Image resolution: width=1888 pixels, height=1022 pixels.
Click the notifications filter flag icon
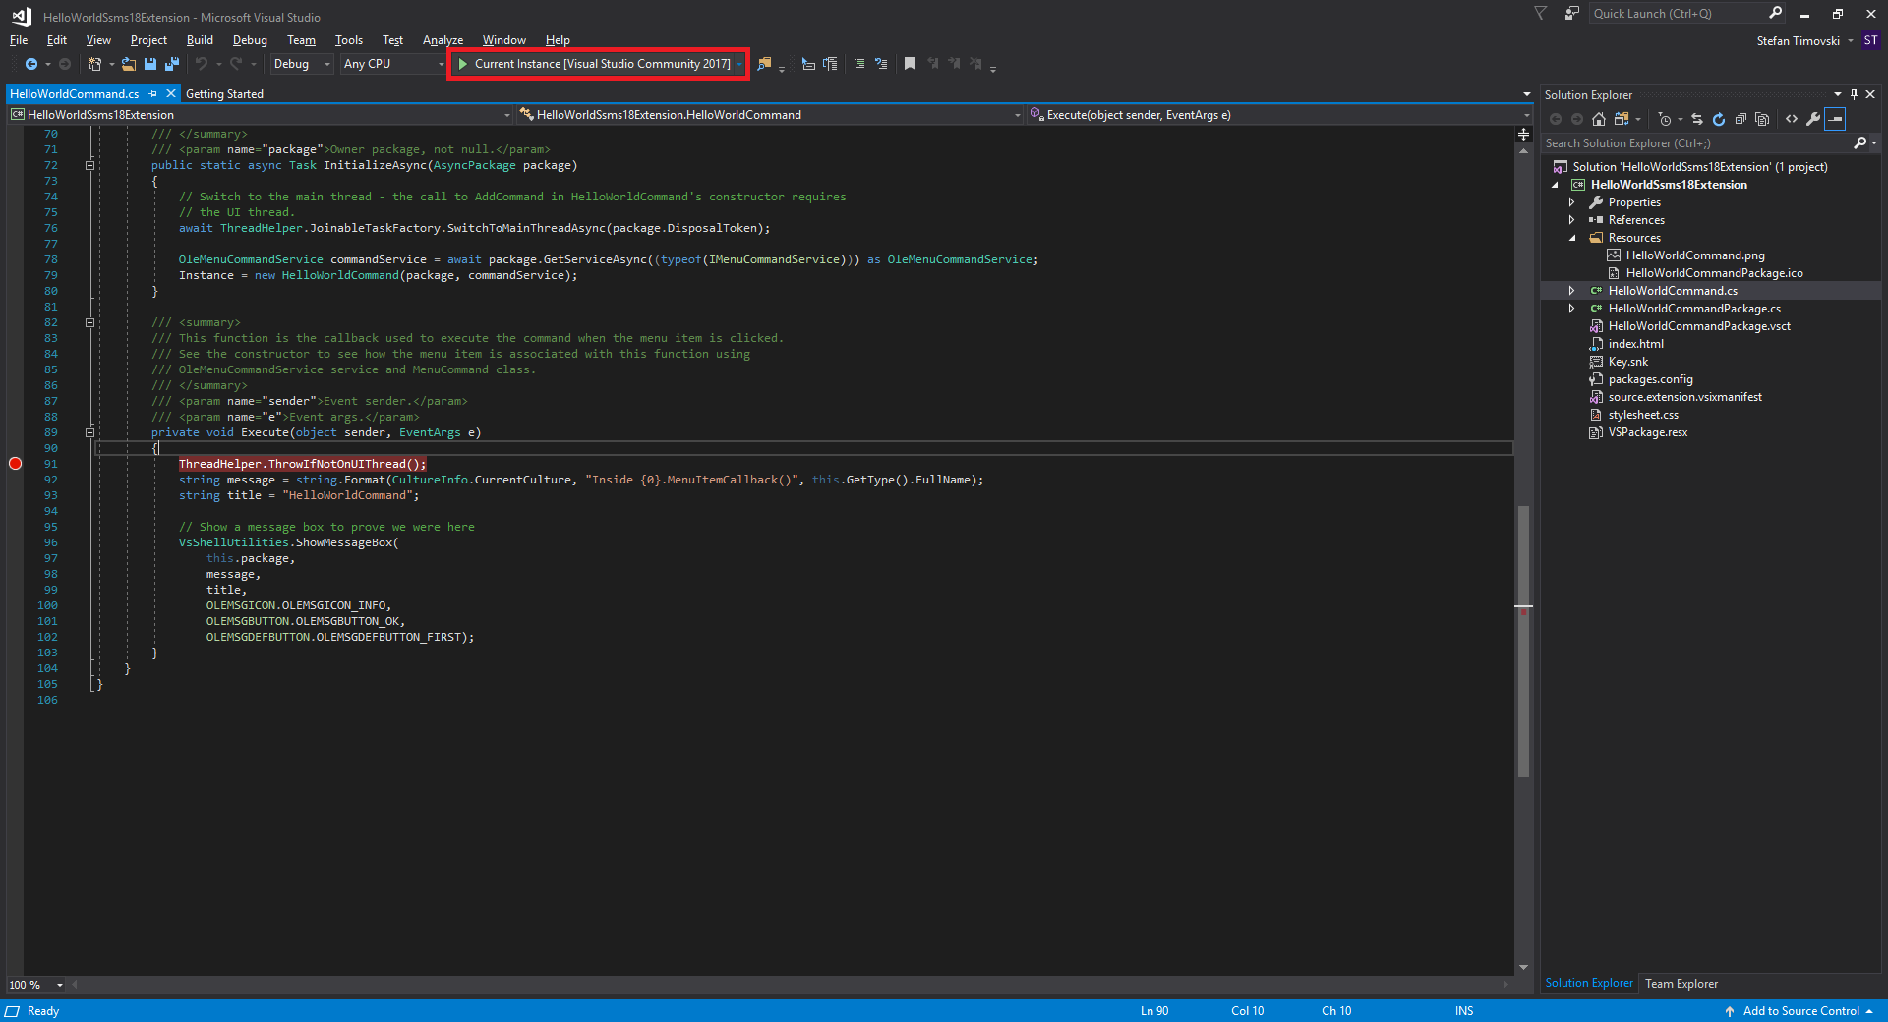[1541, 14]
